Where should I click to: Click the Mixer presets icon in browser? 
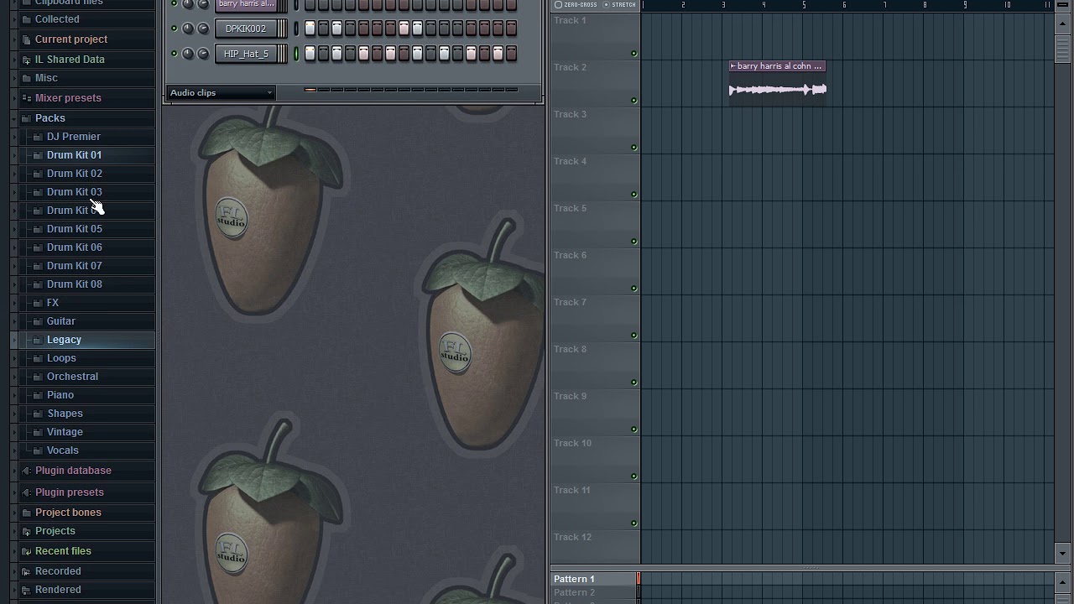(x=26, y=98)
